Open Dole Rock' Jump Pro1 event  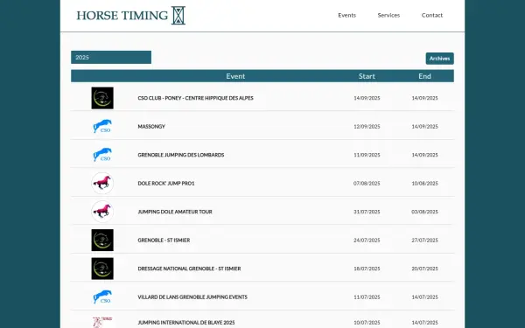(166, 184)
